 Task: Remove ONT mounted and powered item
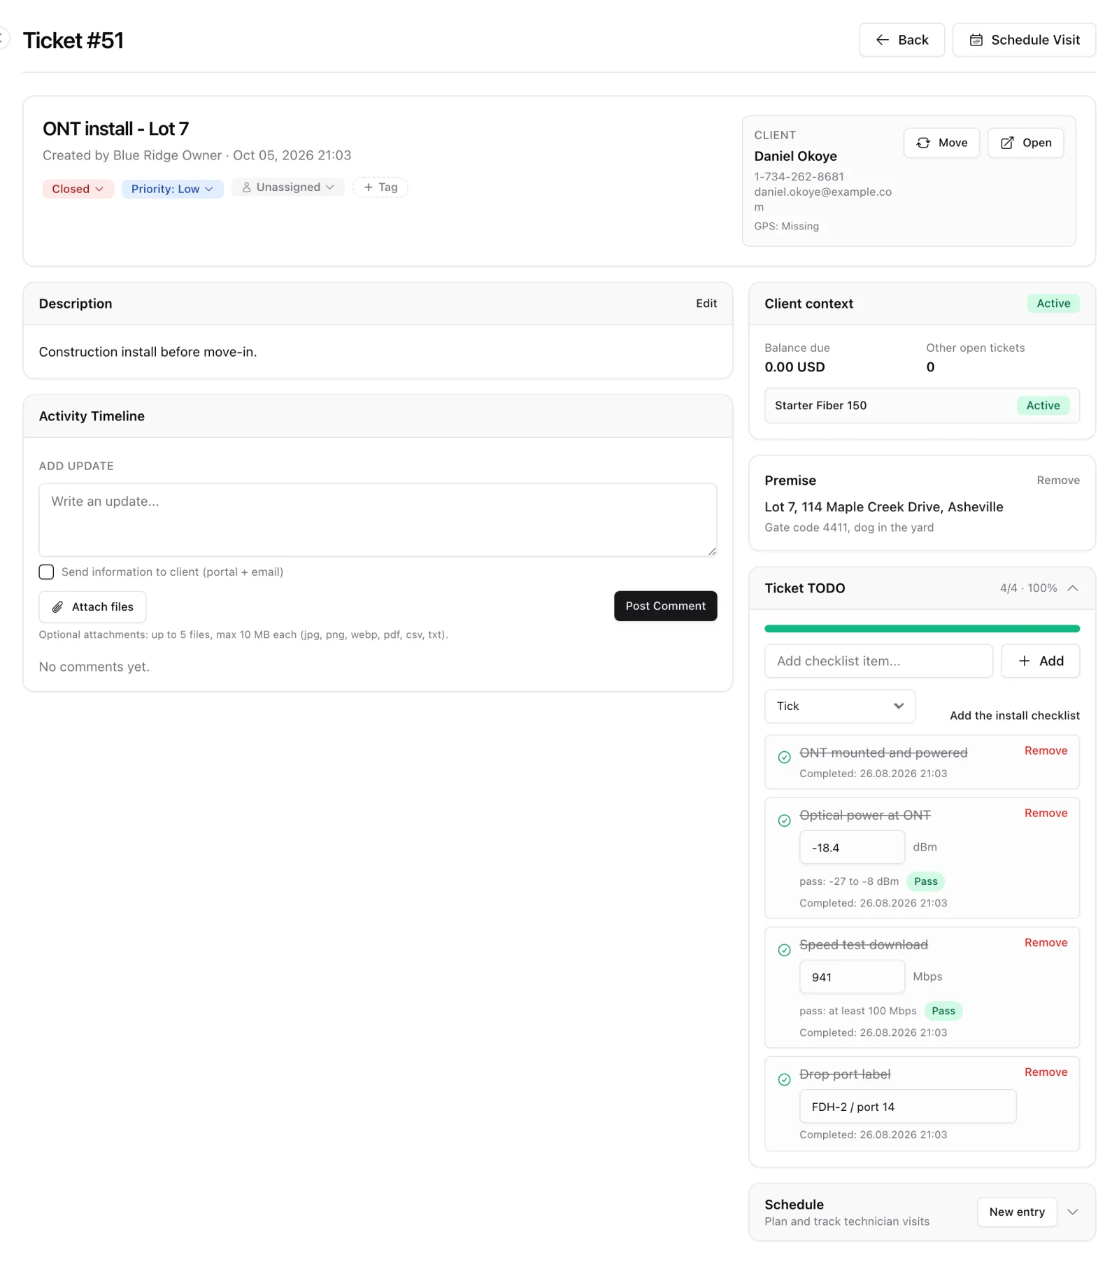click(x=1046, y=751)
